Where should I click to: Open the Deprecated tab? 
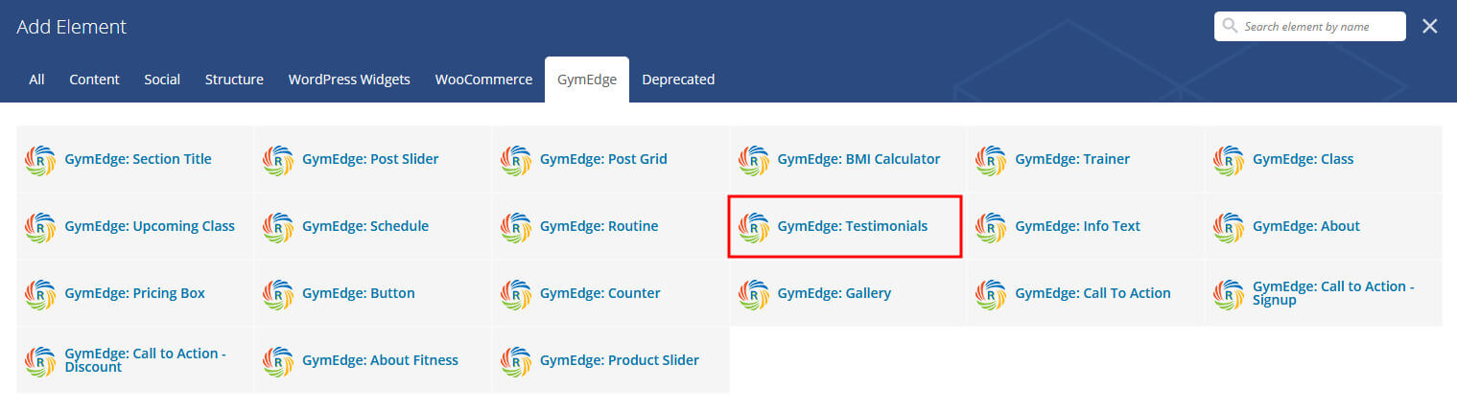click(678, 80)
